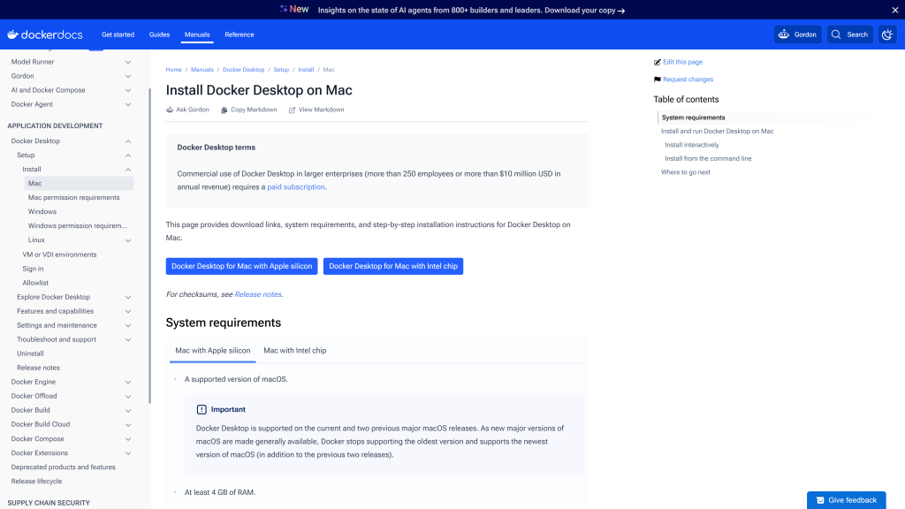Expand AI and Docker Compose section
This screenshot has width=905, height=509.
128,91
